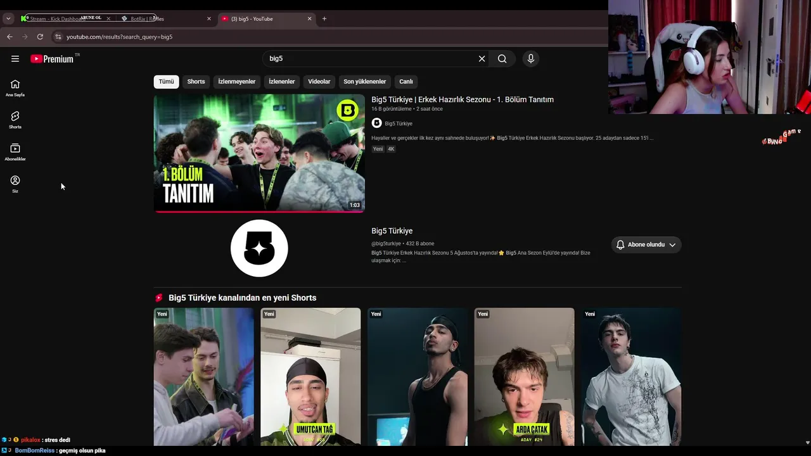The height and width of the screenshot is (456, 811).
Task: Click the '2 saat önce' upload time
Action: pyautogui.click(x=430, y=109)
